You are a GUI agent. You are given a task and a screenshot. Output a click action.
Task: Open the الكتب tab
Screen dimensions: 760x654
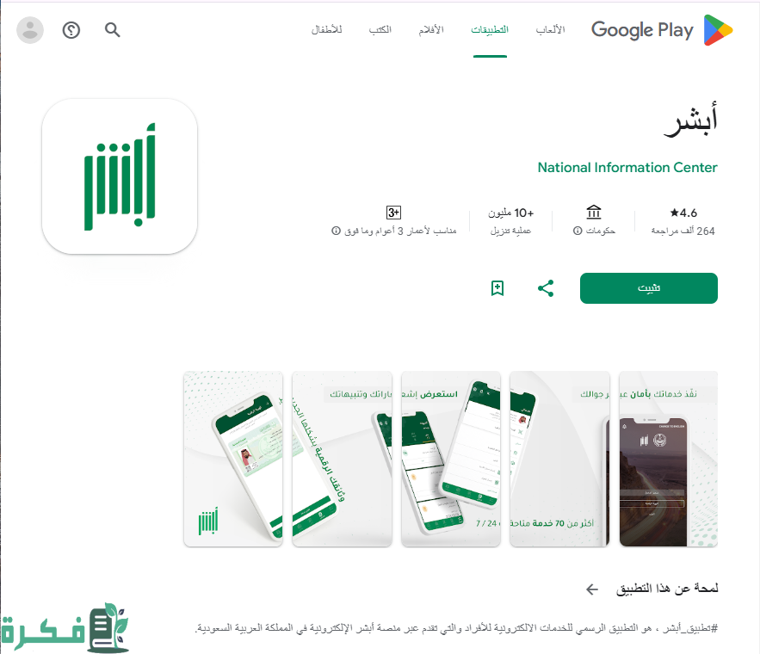[380, 30]
